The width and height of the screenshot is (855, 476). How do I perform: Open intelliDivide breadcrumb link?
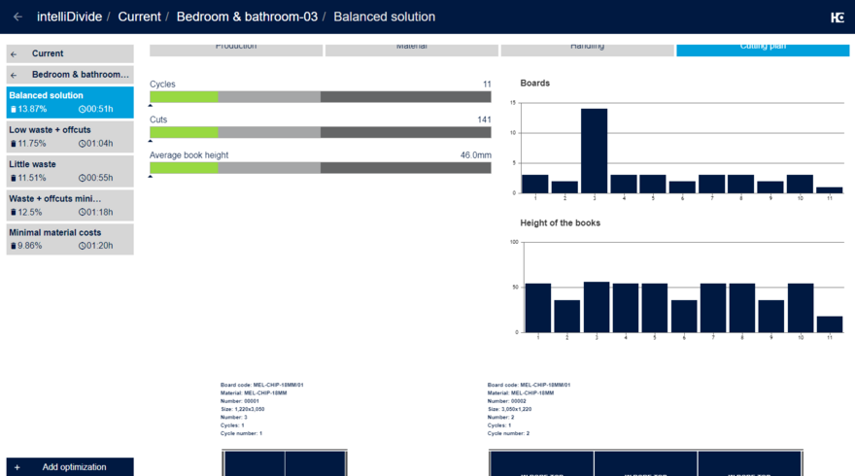coord(69,17)
